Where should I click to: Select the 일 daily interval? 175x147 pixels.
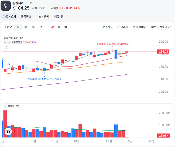[x=18, y=27]
